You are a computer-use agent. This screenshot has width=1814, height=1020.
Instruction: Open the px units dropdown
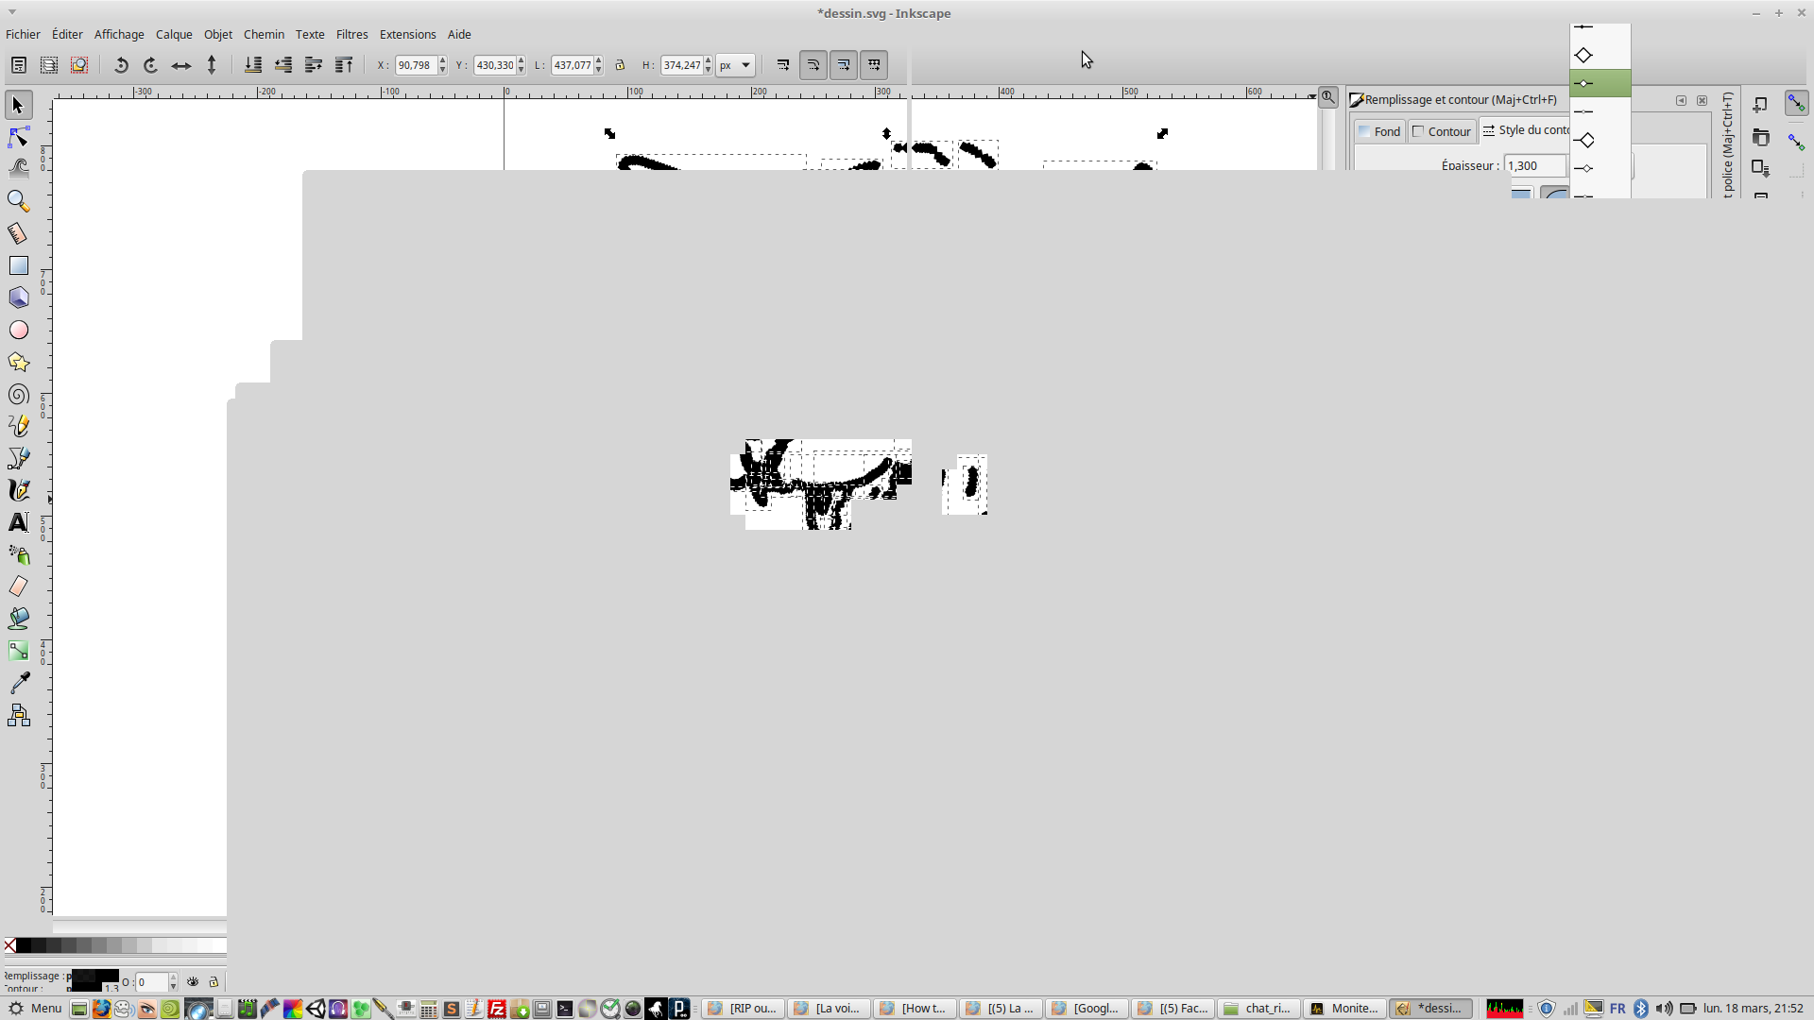click(x=735, y=65)
